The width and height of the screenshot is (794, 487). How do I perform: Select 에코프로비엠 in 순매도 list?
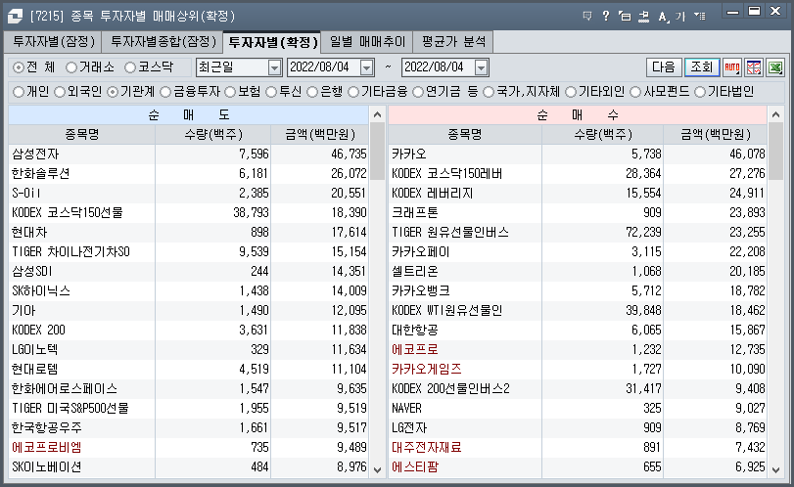pos(47,448)
